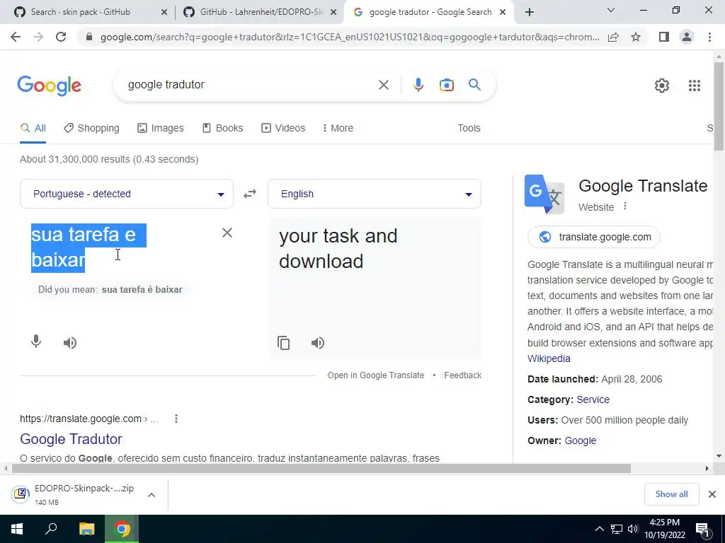725x543 pixels.
Task: Click the voice search microphone in search bar
Action: (x=418, y=85)
